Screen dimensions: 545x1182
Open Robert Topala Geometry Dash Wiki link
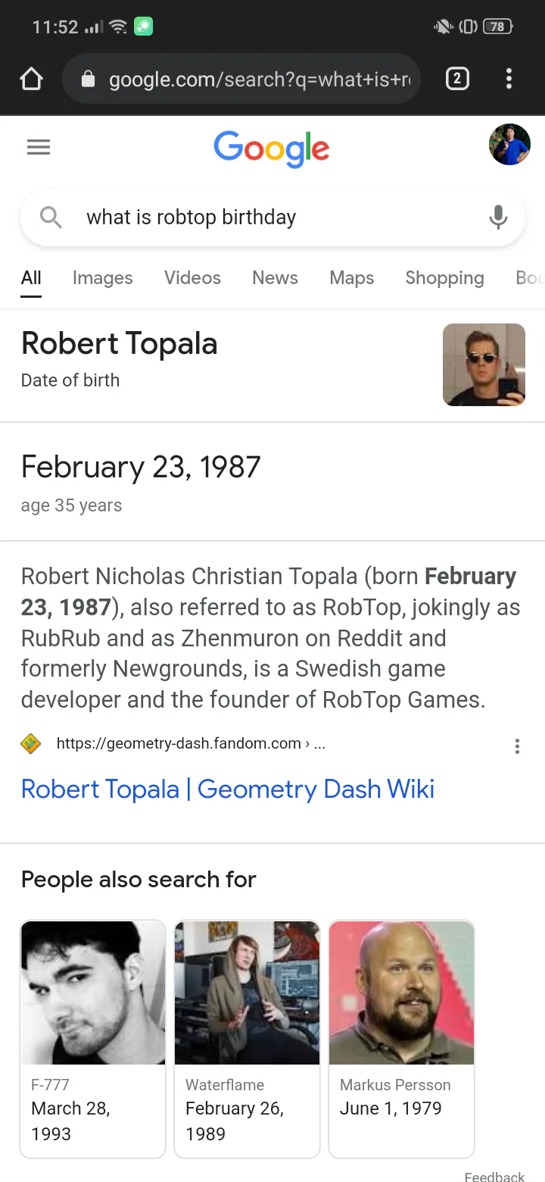point(228,790)
